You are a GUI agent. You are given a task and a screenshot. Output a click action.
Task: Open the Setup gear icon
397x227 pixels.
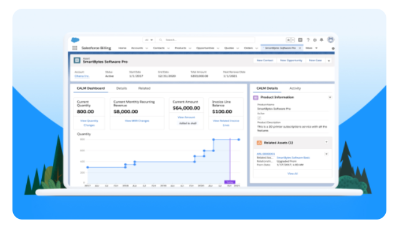[315, 40]
